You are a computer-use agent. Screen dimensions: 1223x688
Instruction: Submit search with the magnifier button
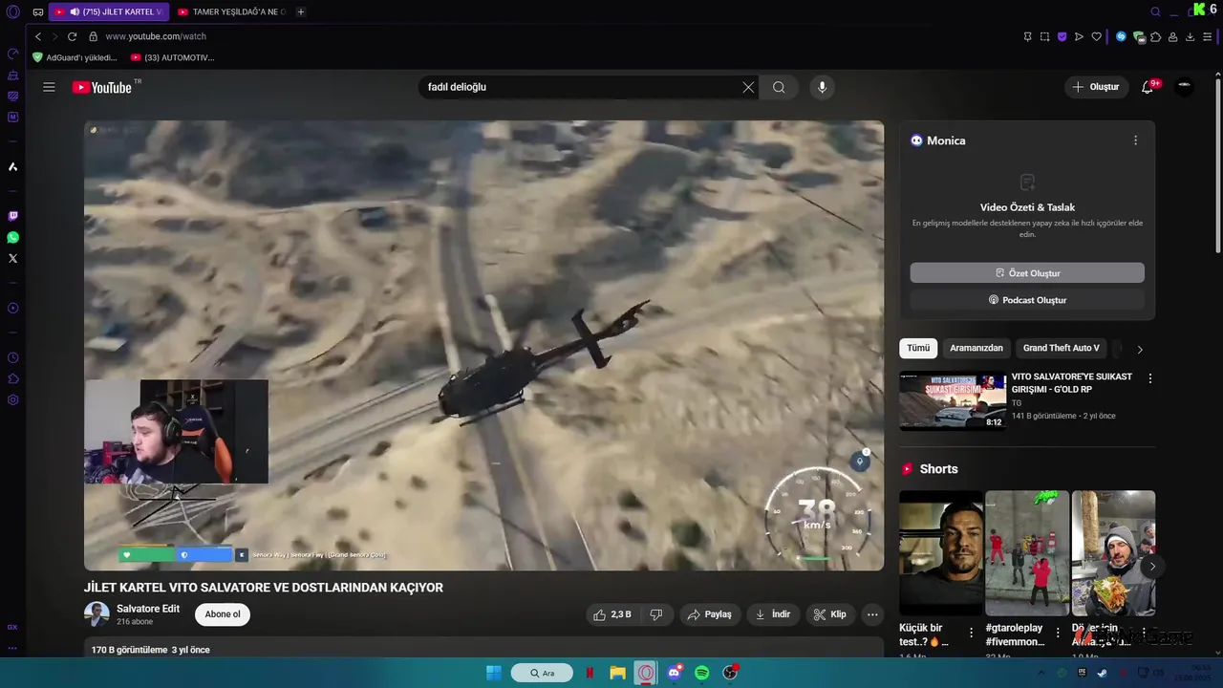779,87
